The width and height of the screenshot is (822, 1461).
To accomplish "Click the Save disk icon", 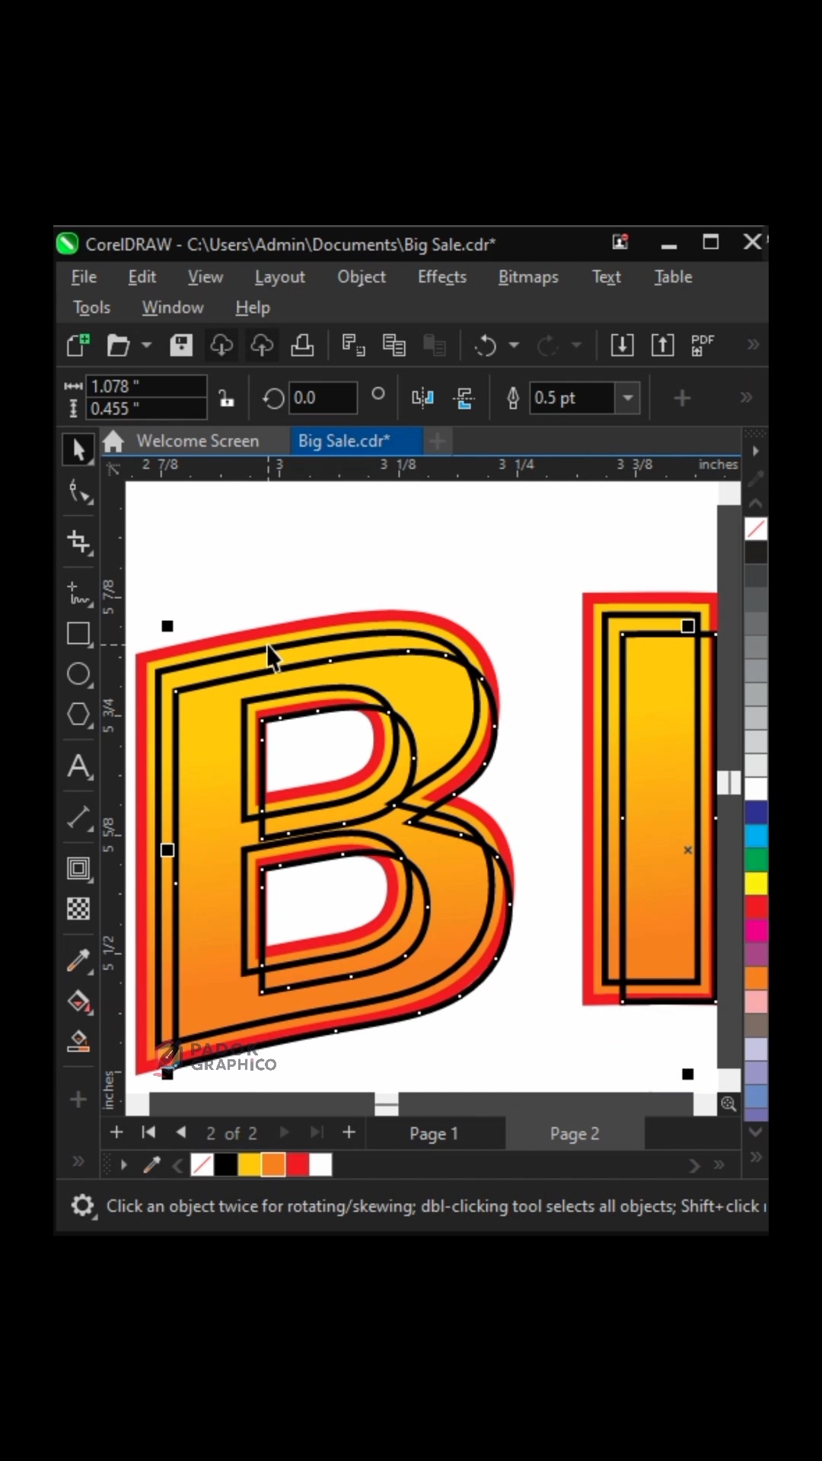I will [181, 345].
